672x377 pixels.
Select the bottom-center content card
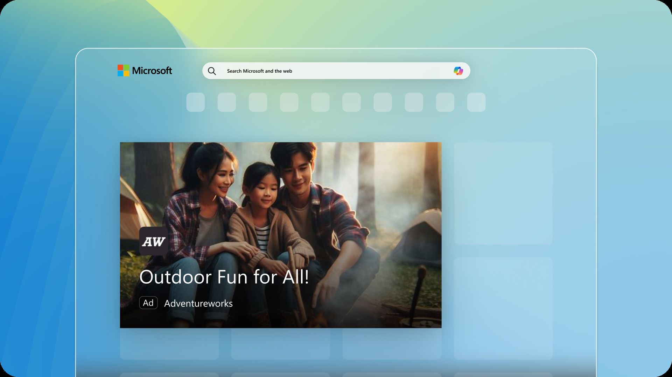[280, 344]
